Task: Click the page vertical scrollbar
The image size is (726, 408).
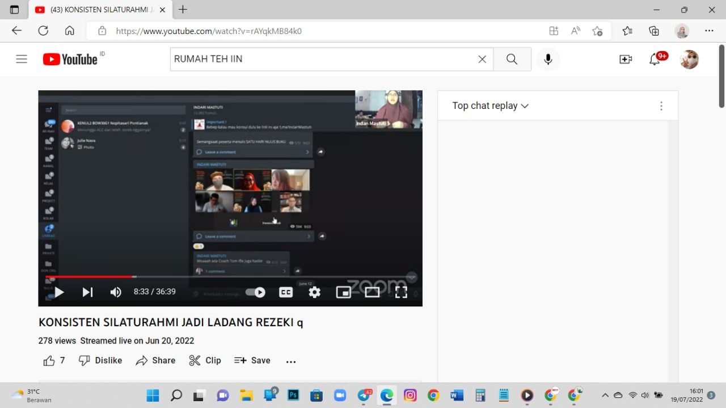Action: point(721,75)
